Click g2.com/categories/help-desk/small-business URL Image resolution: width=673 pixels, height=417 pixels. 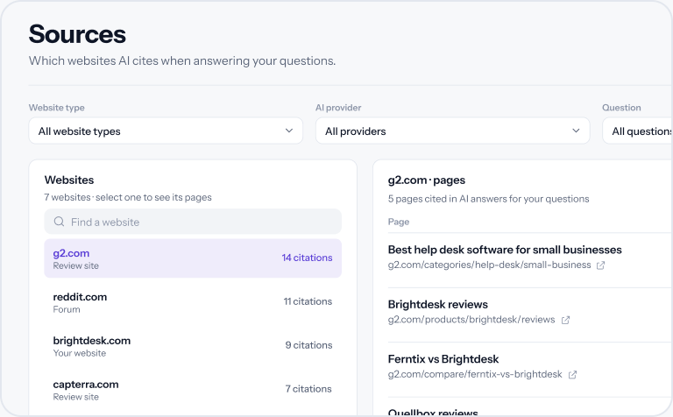point(489,265)
